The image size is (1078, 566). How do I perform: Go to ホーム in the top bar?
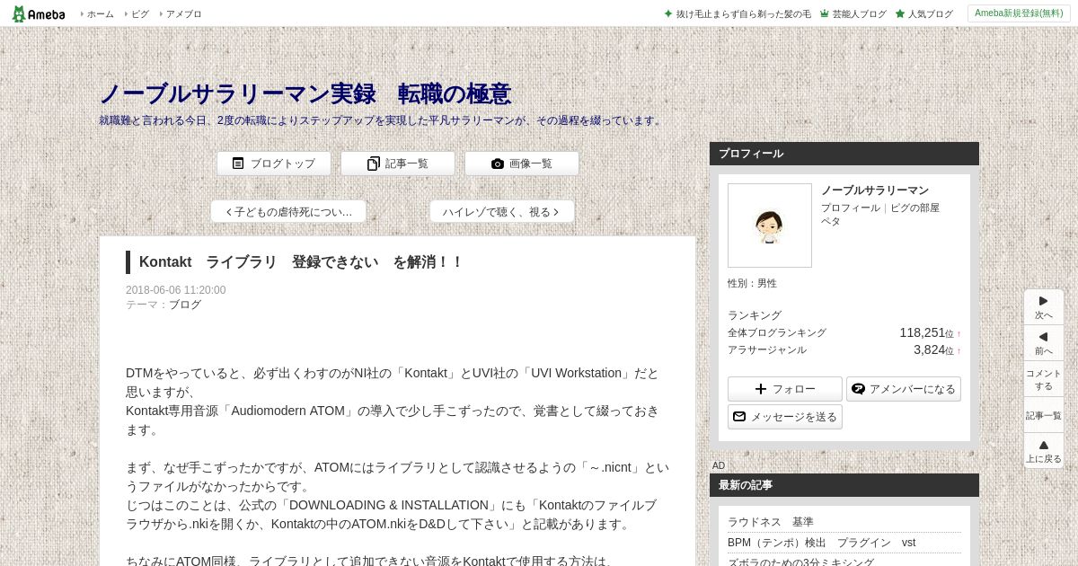pyautogui.click(x=100, y=14)
